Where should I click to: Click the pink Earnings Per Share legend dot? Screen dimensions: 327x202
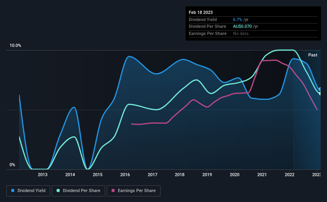point(113,190)
